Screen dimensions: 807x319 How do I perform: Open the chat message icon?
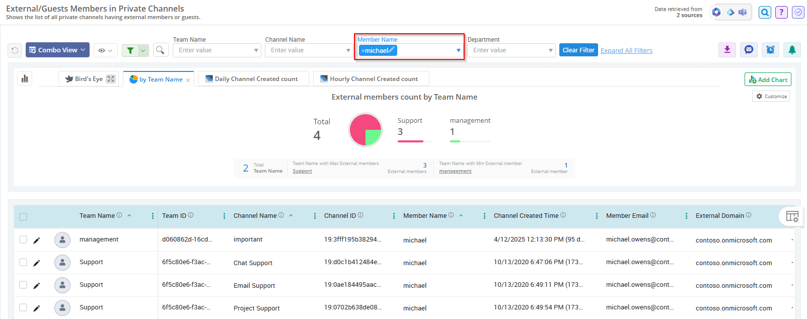tap(749, 50)
